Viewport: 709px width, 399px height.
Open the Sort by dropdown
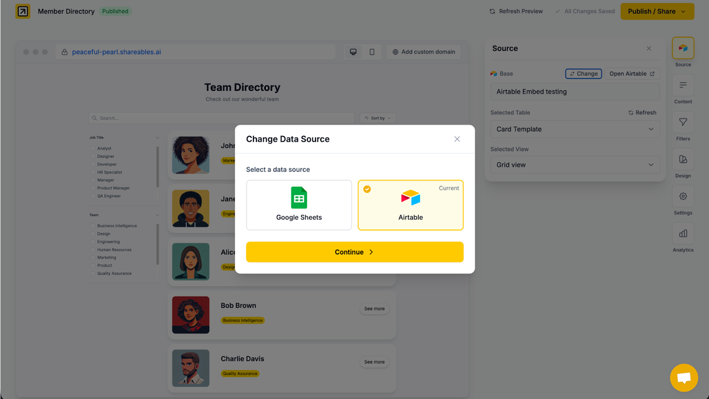coord(378,118)
